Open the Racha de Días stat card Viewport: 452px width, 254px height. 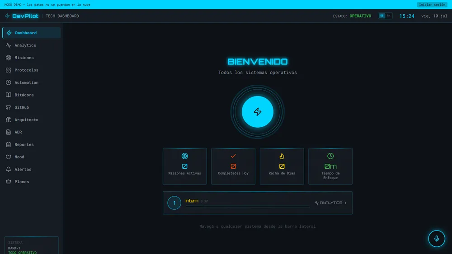pos(282,166)
